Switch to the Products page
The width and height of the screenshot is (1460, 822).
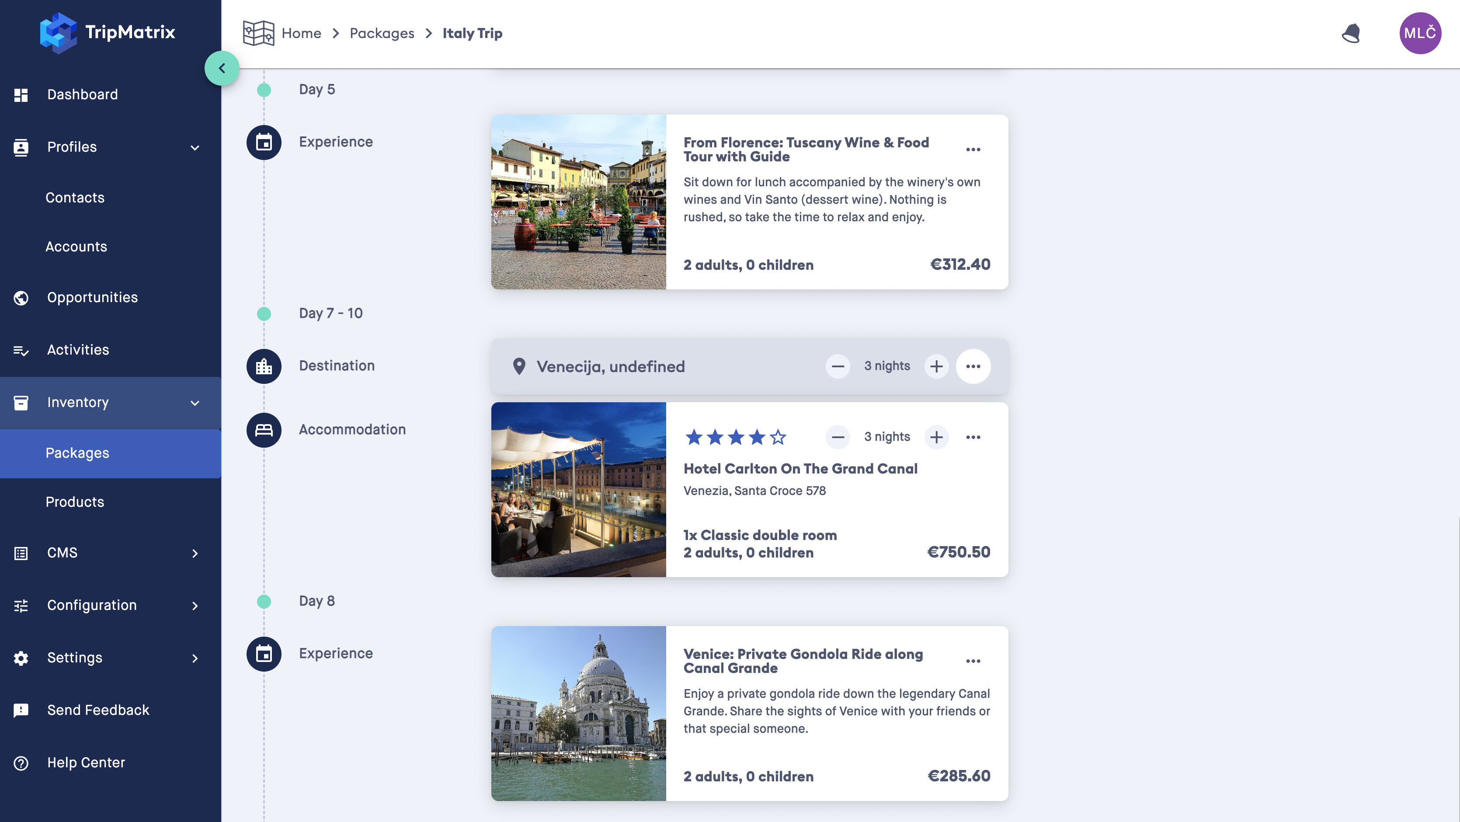pos(75,502)
